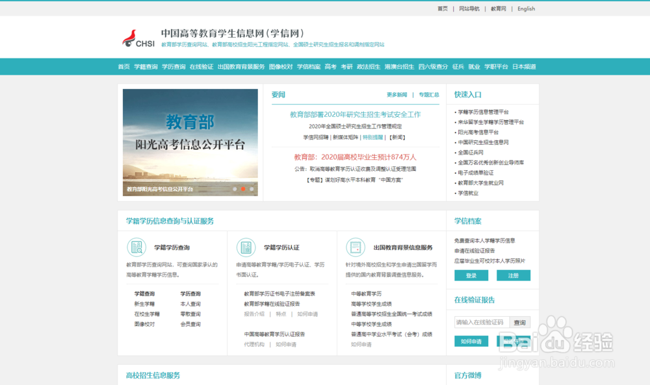Open 学籍学历信息管理平台 quick link
650x385 pixels.
tap(483, 112)
